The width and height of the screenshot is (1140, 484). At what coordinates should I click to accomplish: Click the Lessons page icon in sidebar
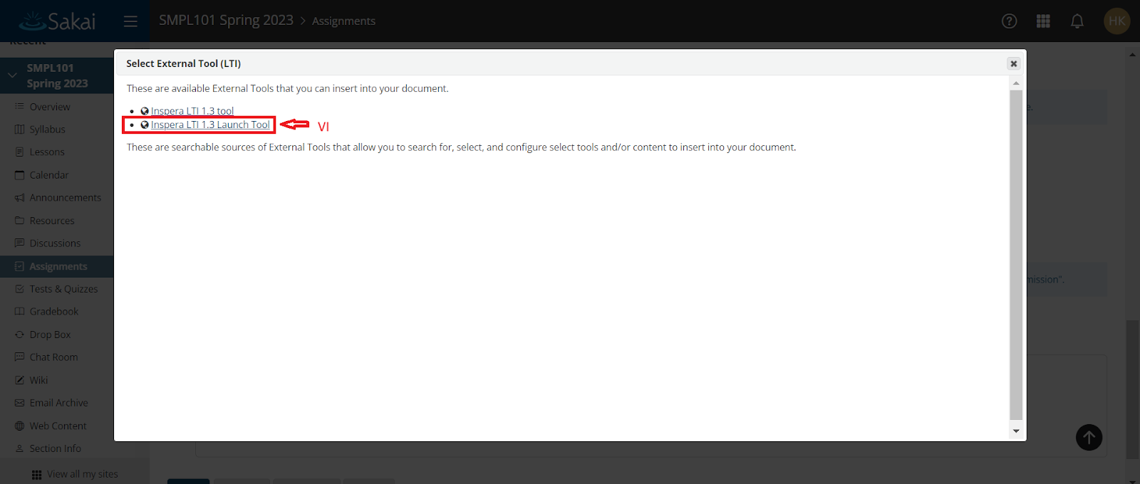pos(19,152)
